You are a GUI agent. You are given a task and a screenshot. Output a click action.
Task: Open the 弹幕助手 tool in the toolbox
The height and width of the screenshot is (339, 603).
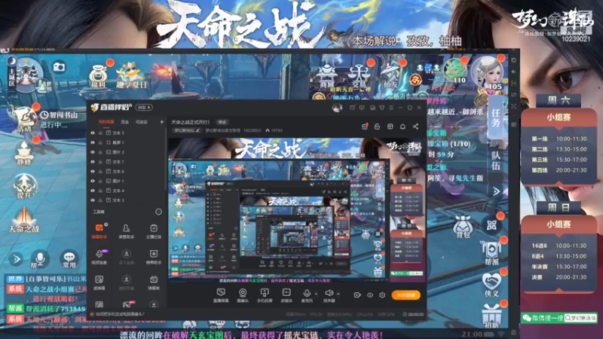tap(99, 231)
